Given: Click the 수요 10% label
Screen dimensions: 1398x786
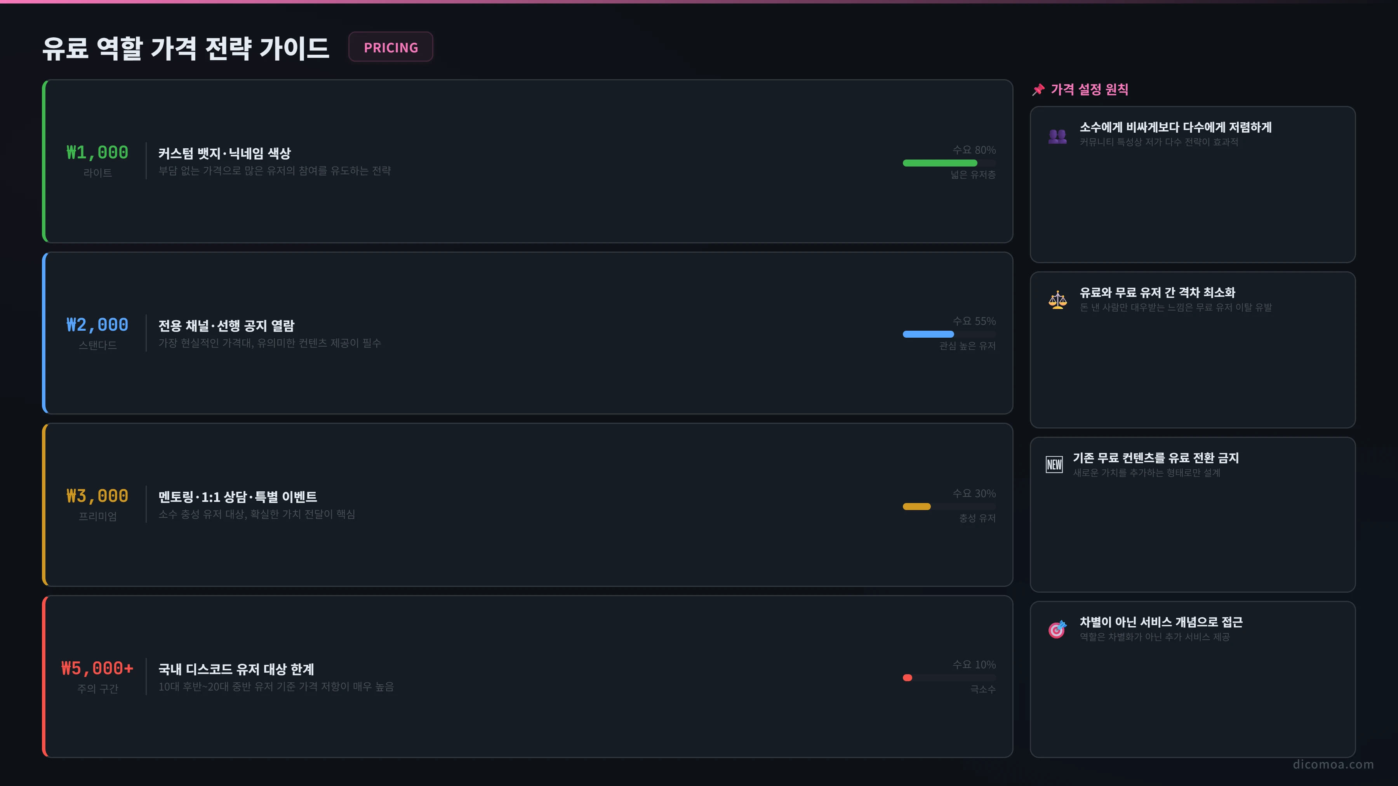Looking at the screenshot, I should (974, 665).
